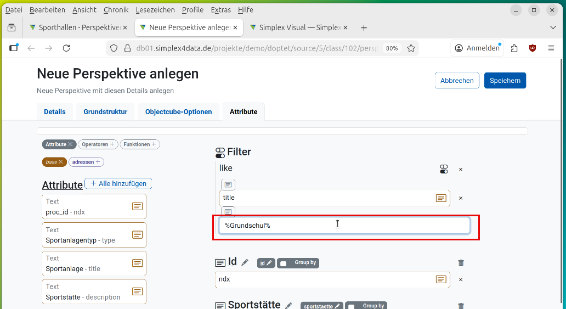Expand the Operatoren filter chip
This screenshot has width=566, height=309.
(98, 144)
